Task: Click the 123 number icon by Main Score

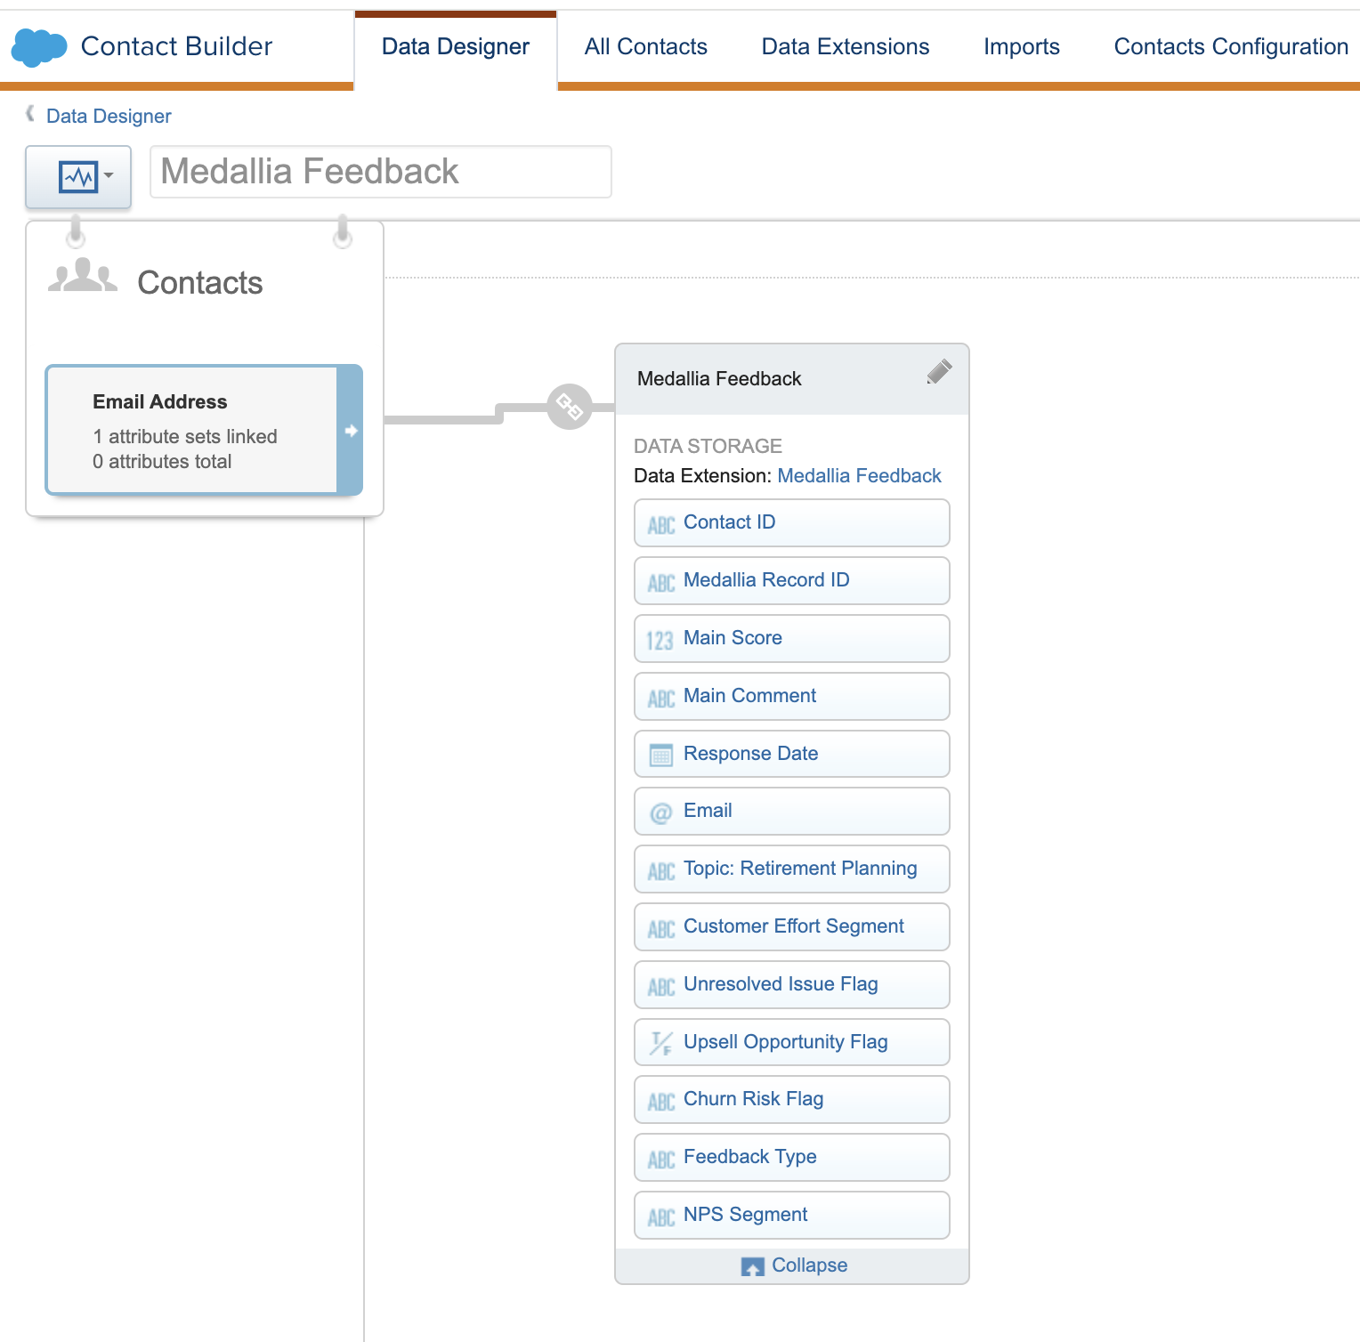Action: (660, 640)
